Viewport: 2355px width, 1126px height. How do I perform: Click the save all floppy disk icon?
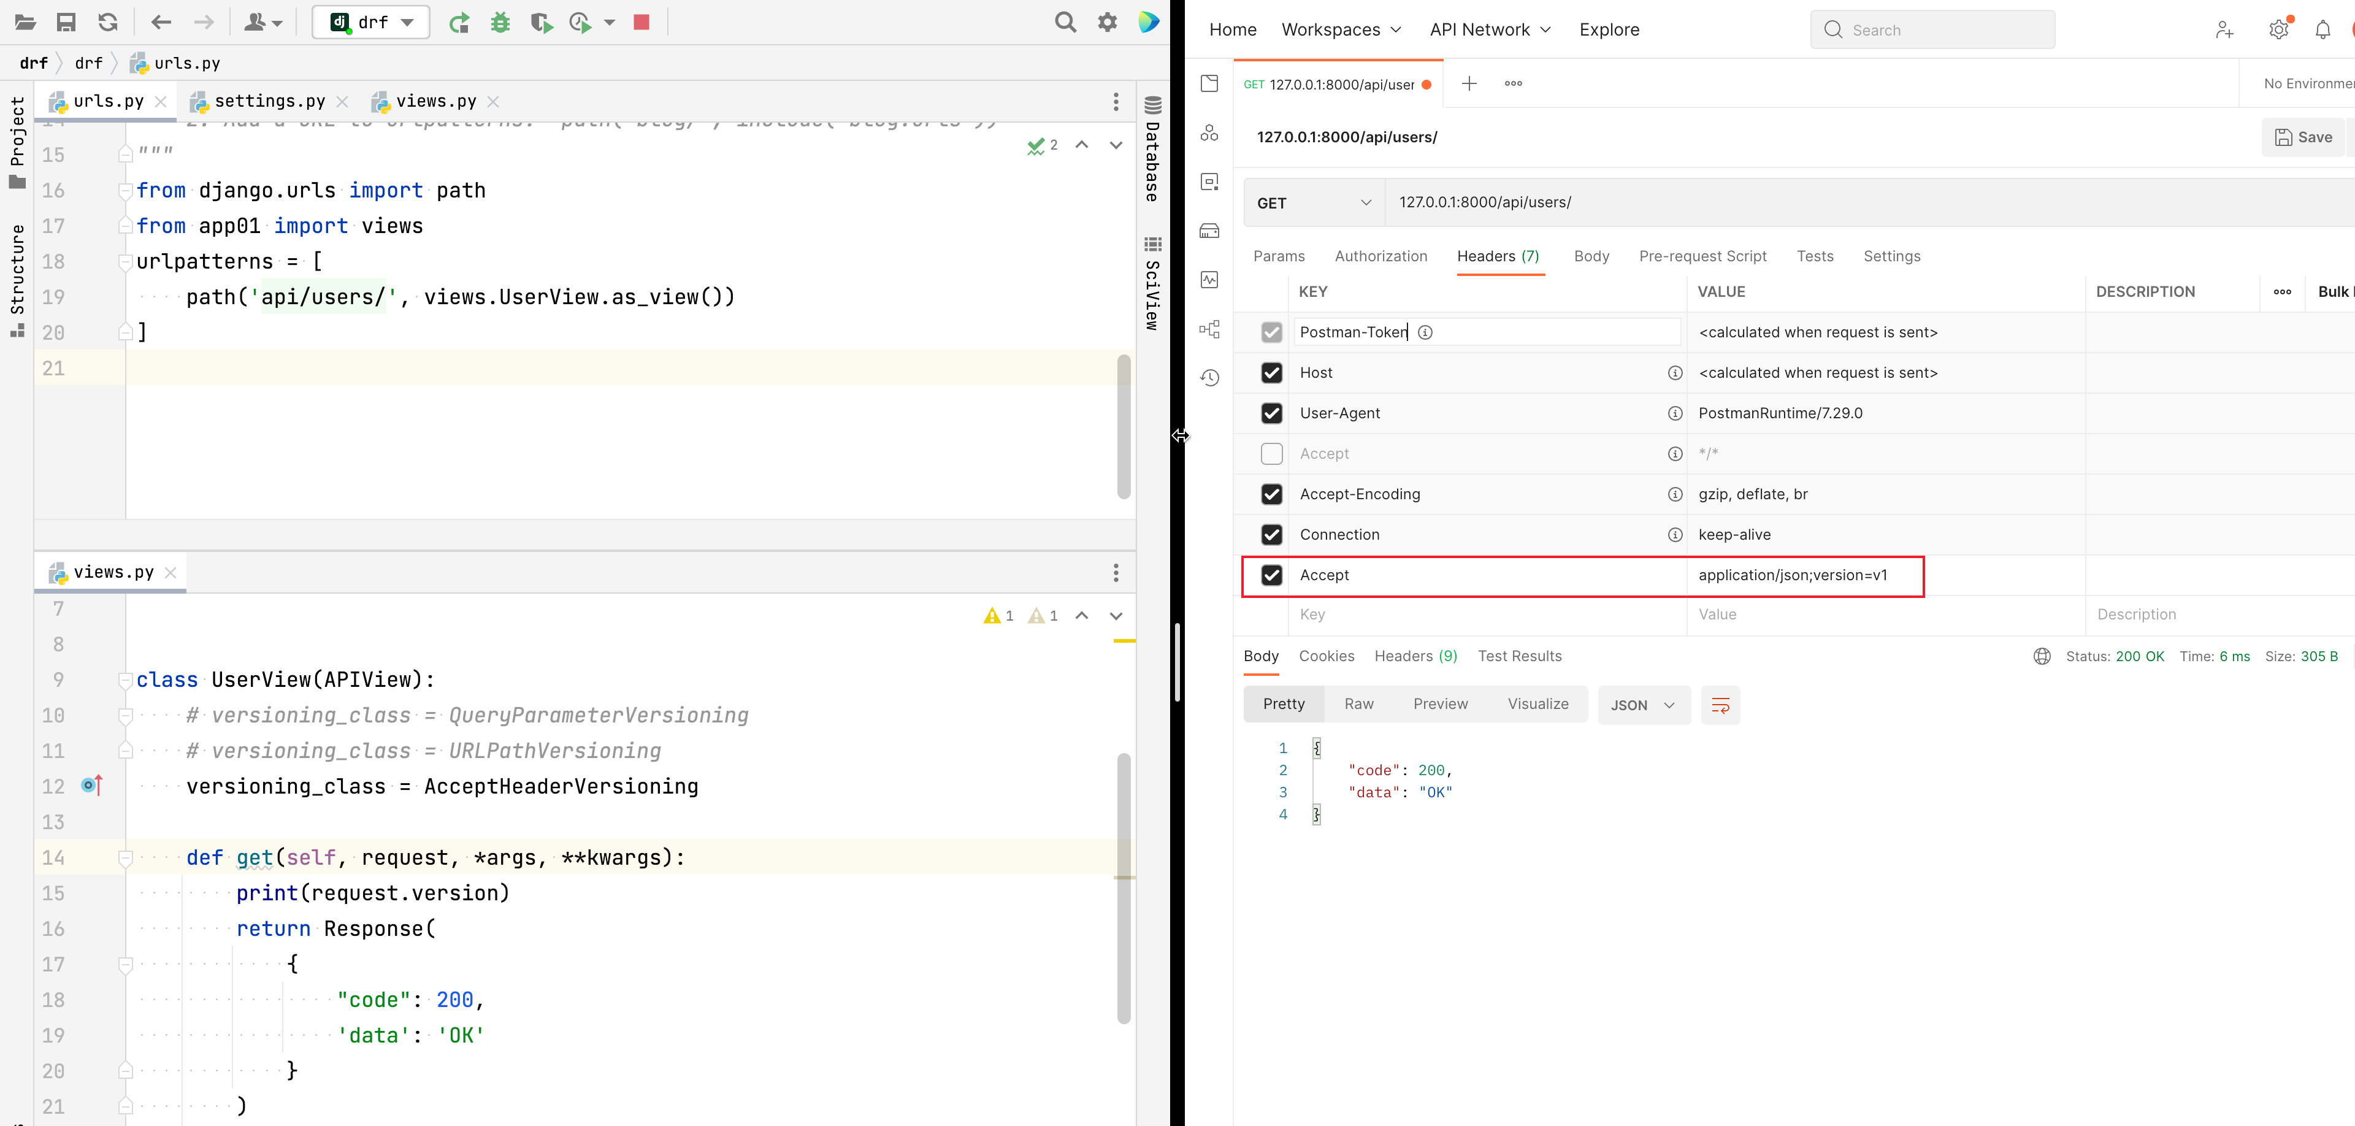66,22
